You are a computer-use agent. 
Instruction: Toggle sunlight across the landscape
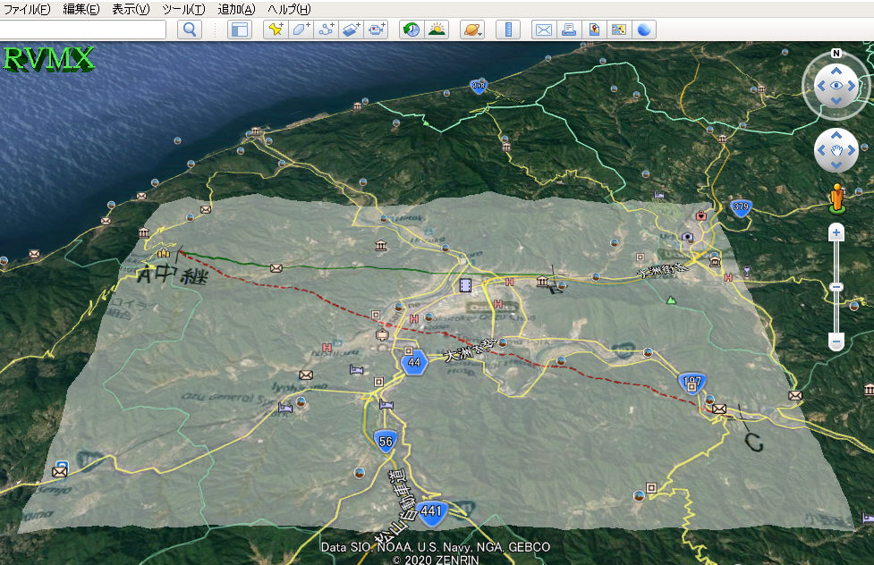pos(436,30)
